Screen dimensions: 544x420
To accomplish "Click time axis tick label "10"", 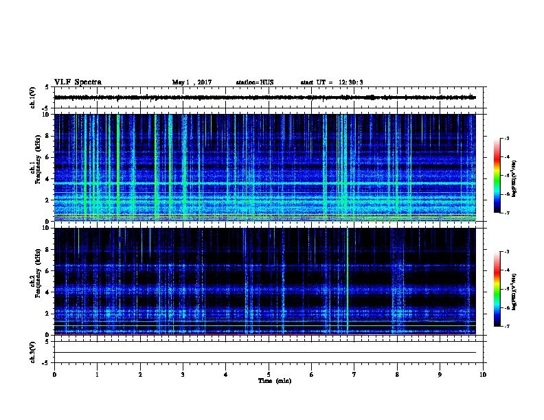I will point(483,375).
